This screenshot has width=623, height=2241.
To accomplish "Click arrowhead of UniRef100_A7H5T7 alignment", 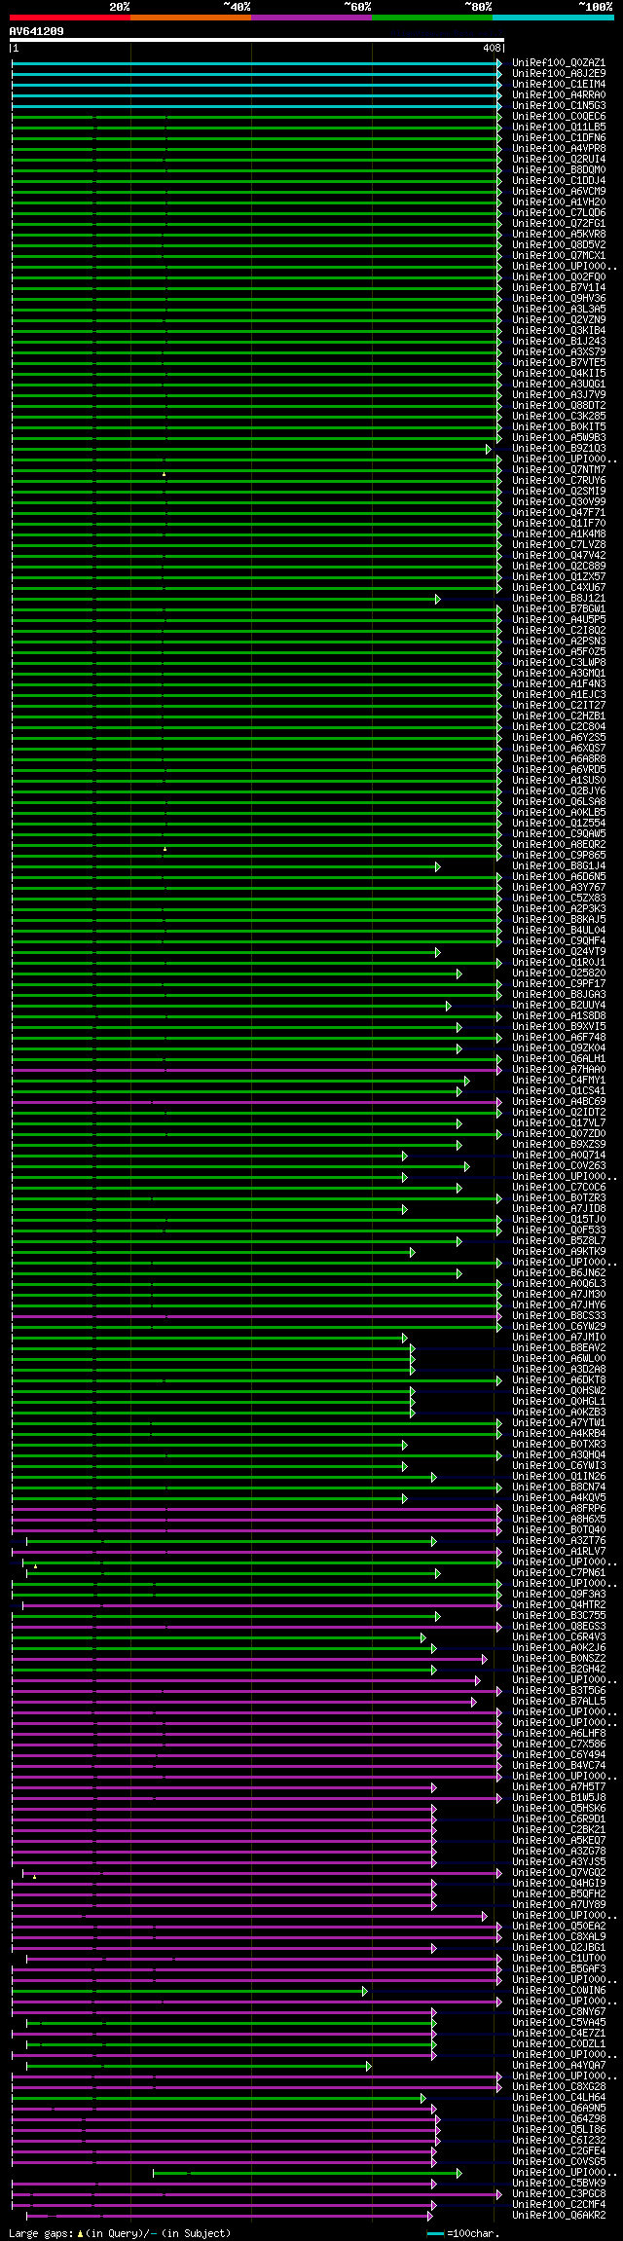I will 434,1787.
